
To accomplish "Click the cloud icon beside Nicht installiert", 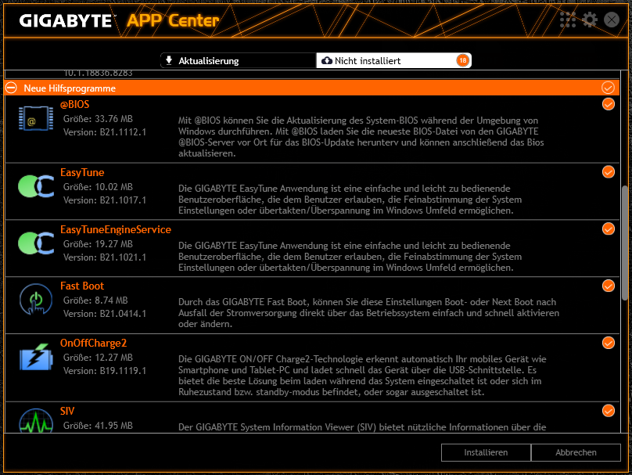I will click(326, 60).
